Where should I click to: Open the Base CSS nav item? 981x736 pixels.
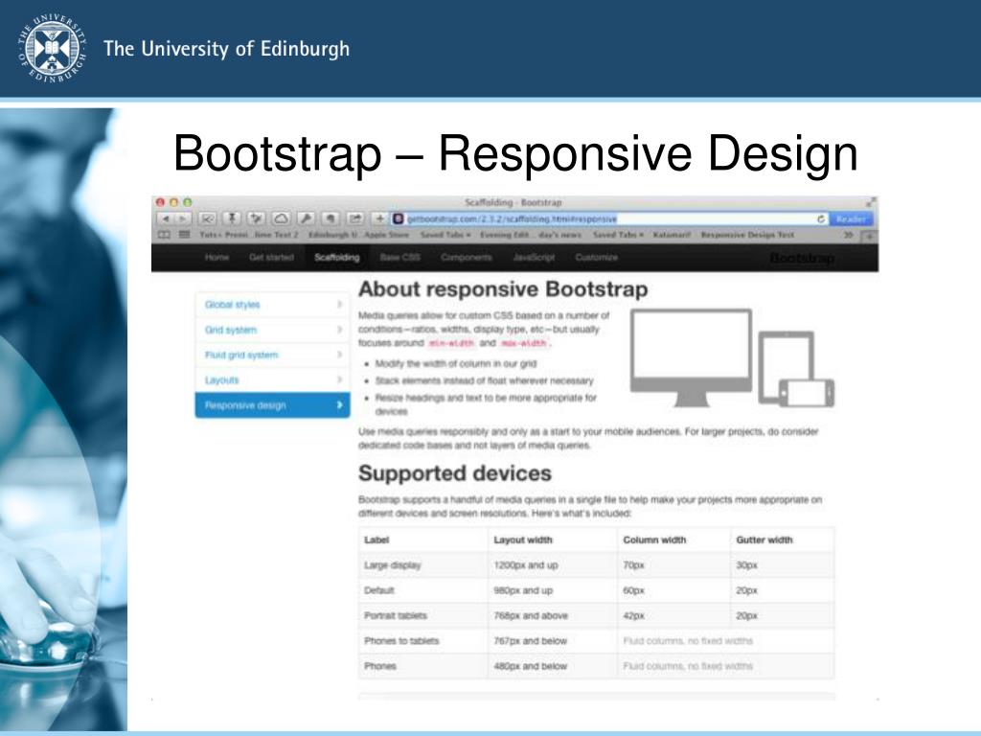tap(400, 257)
